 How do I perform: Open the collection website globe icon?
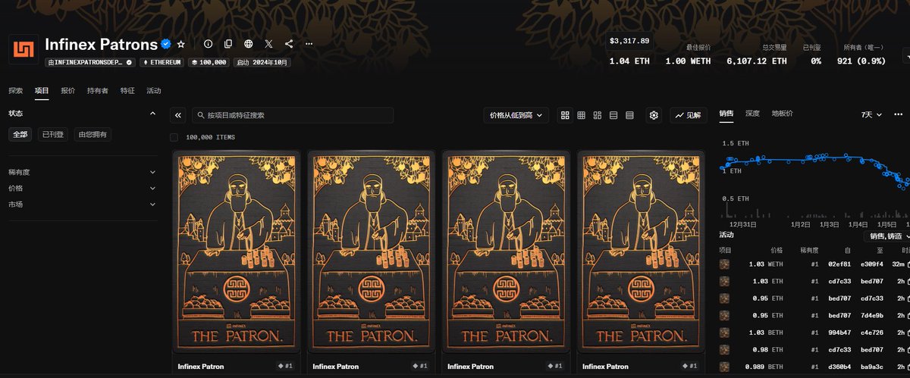point(249,44)
